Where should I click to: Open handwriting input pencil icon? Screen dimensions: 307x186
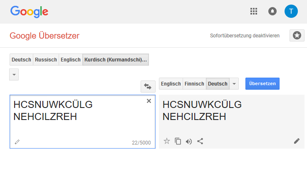tap(17, 142)
